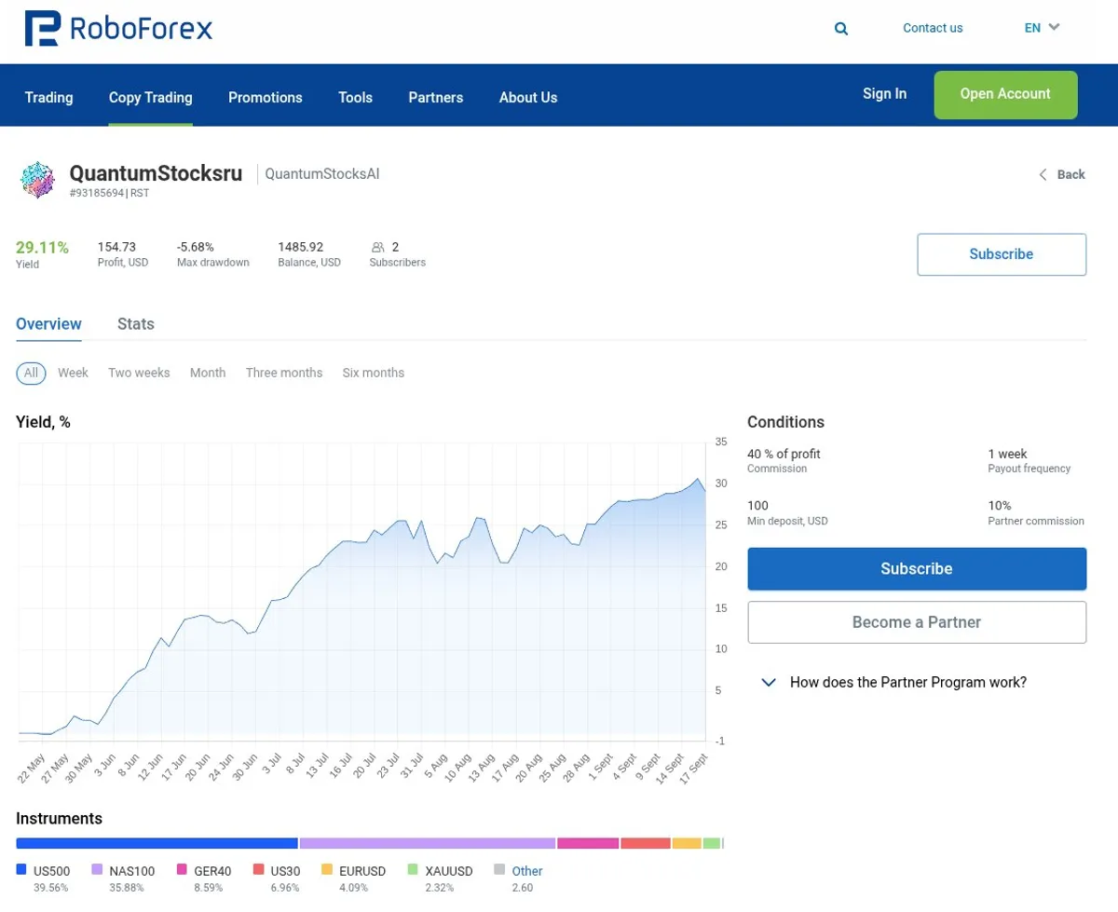Open the Partners menu
The width and height of the screenshot is (1118, 912).
pos(435,97)
